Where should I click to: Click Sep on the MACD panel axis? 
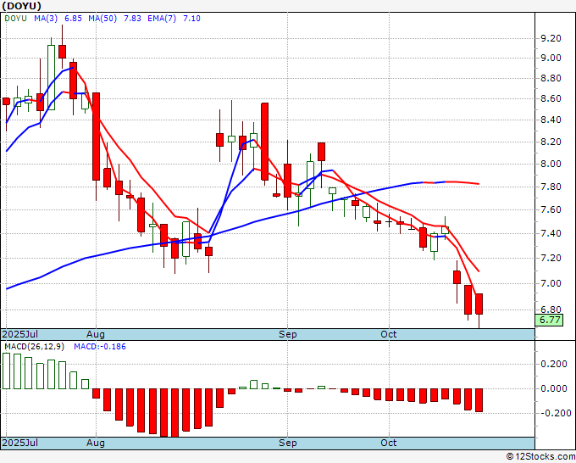coord(288,443)
